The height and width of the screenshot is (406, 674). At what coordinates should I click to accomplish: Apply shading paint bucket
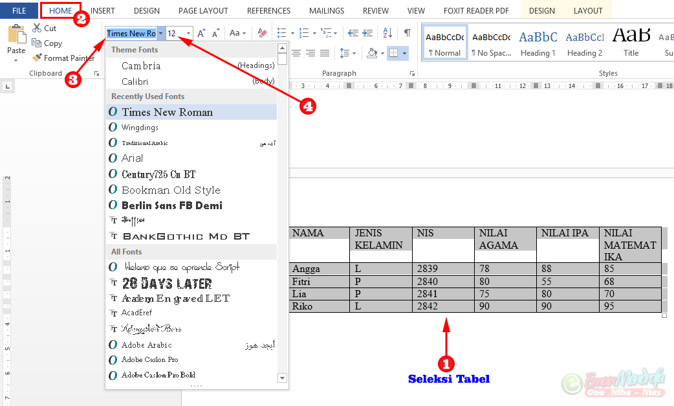pyautogui.click(x=372, y=53)
